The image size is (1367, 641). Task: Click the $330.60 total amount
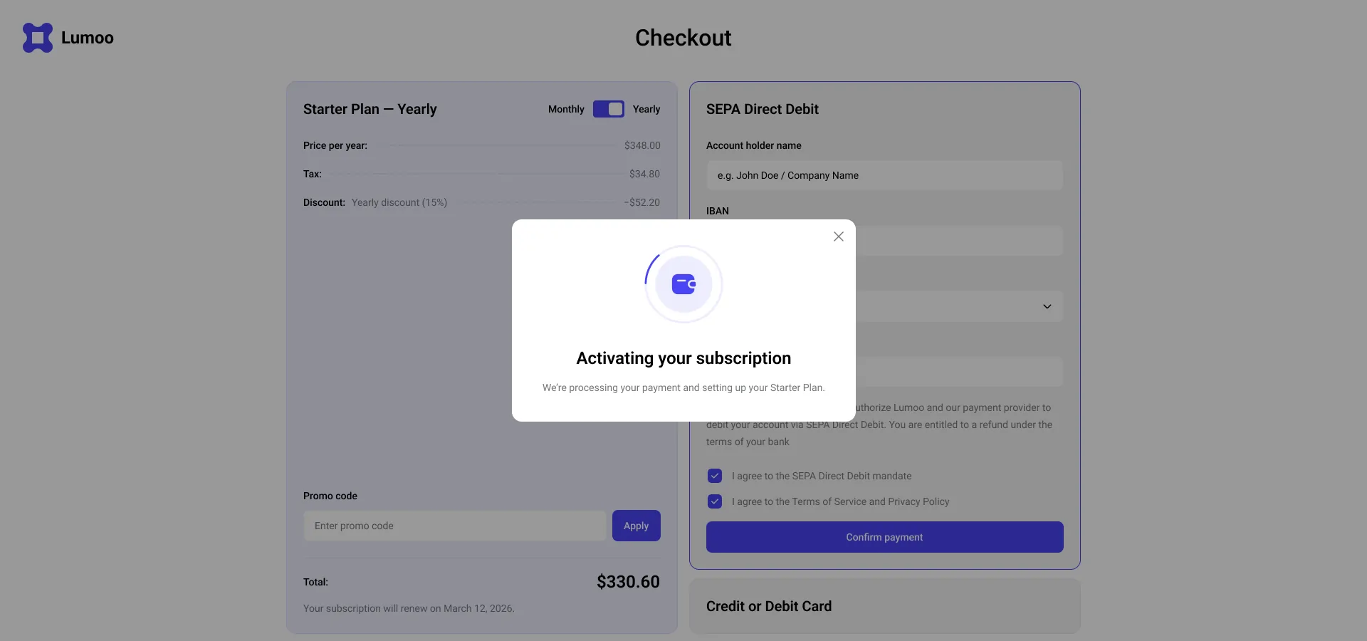pos(628,582)
